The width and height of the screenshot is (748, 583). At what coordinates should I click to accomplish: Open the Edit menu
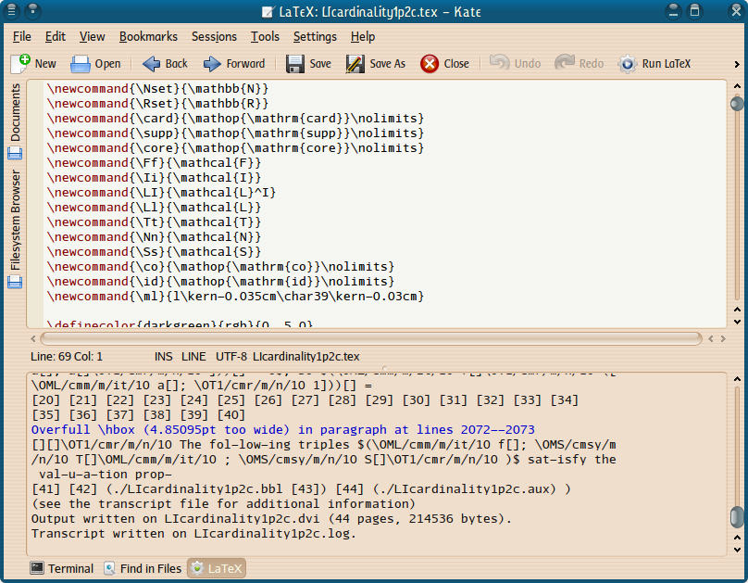coord(56,37)
